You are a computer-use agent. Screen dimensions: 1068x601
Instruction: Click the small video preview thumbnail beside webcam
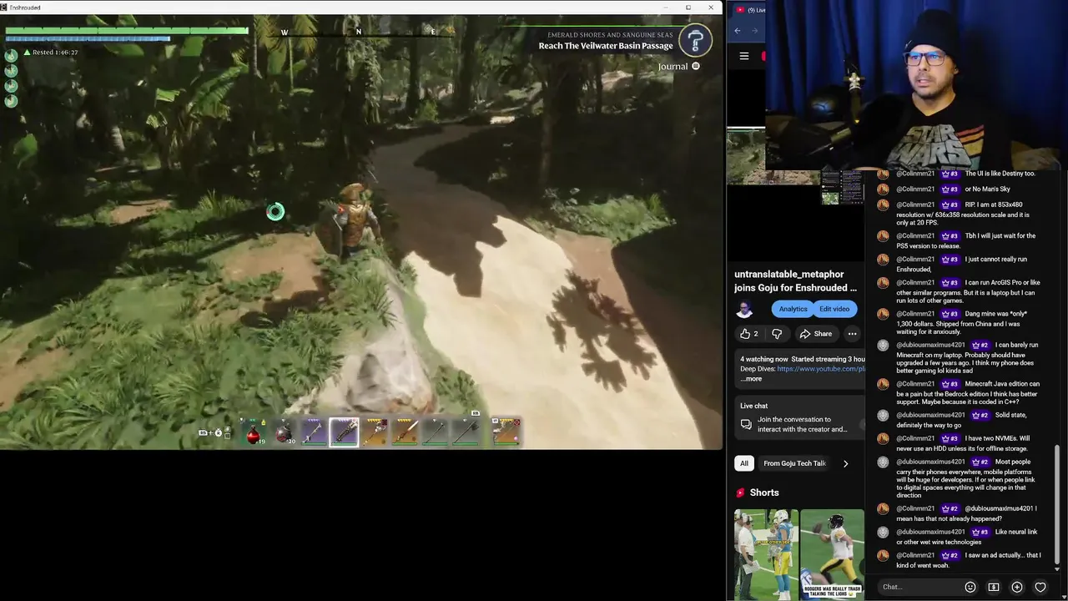842,187
